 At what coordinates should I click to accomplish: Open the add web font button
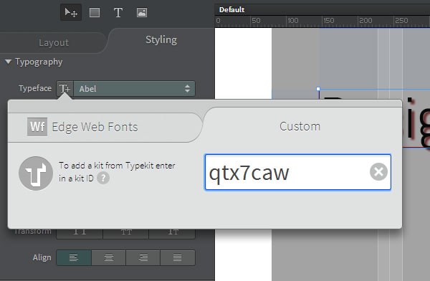pos(64,88)
